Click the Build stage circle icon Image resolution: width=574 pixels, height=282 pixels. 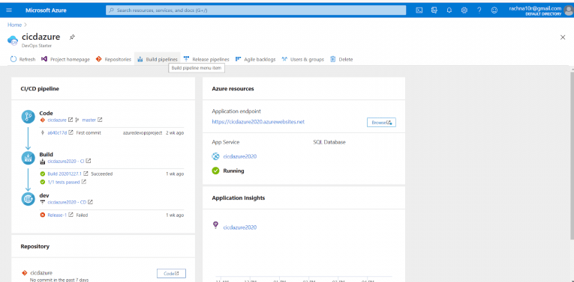coord(28,158)
